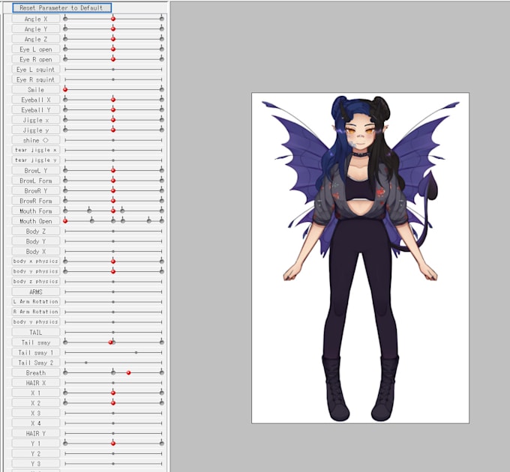Click the Body Y slider track

click(x=113, y=241)
